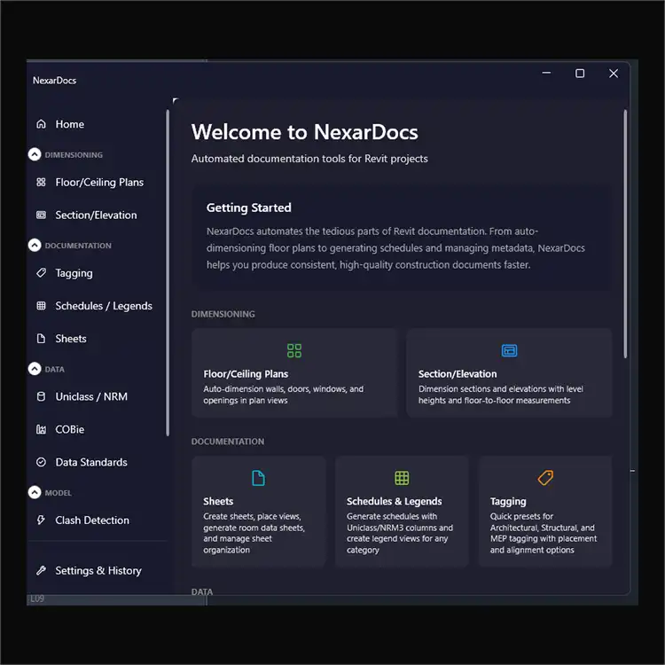This screenshot has width=665, height=665.
Task: Maximize the NexarDocs window
Action: pos(580,74)
